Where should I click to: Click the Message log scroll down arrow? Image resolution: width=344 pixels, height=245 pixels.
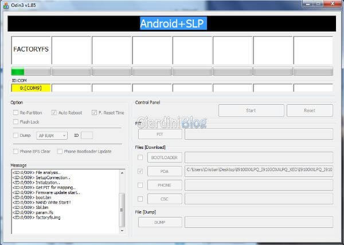pyautogui.click(x=122, y=231)
